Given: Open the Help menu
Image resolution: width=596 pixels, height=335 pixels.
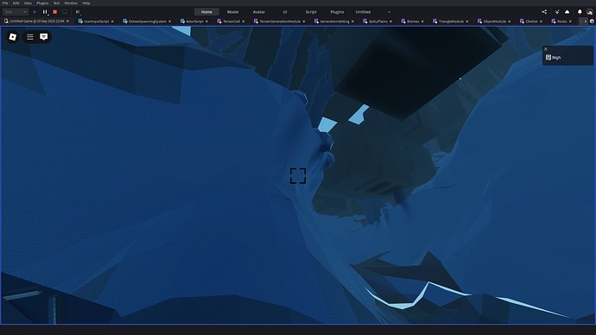Looking at the screenshot, I should [86, 3].
